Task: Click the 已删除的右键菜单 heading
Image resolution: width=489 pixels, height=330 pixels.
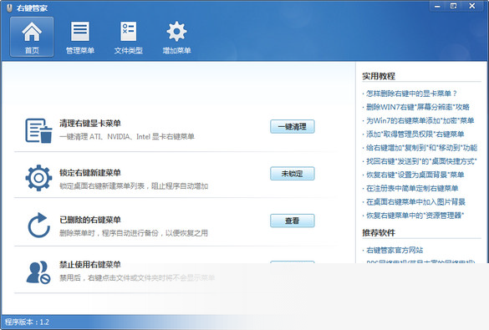Action: 90,220
